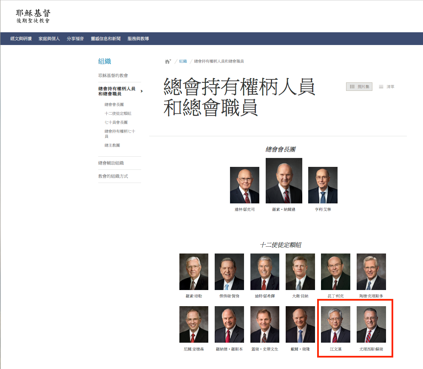Screen dimensions: 423x369
Task: Click the photo above 戴爾・瑞隆
Action: pyautogui.click(x=300, y=324)
